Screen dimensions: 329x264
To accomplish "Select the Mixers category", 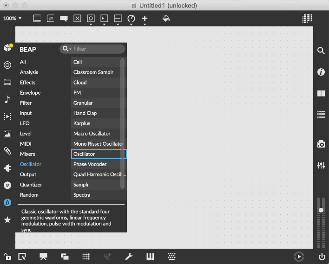I will 27,154.
